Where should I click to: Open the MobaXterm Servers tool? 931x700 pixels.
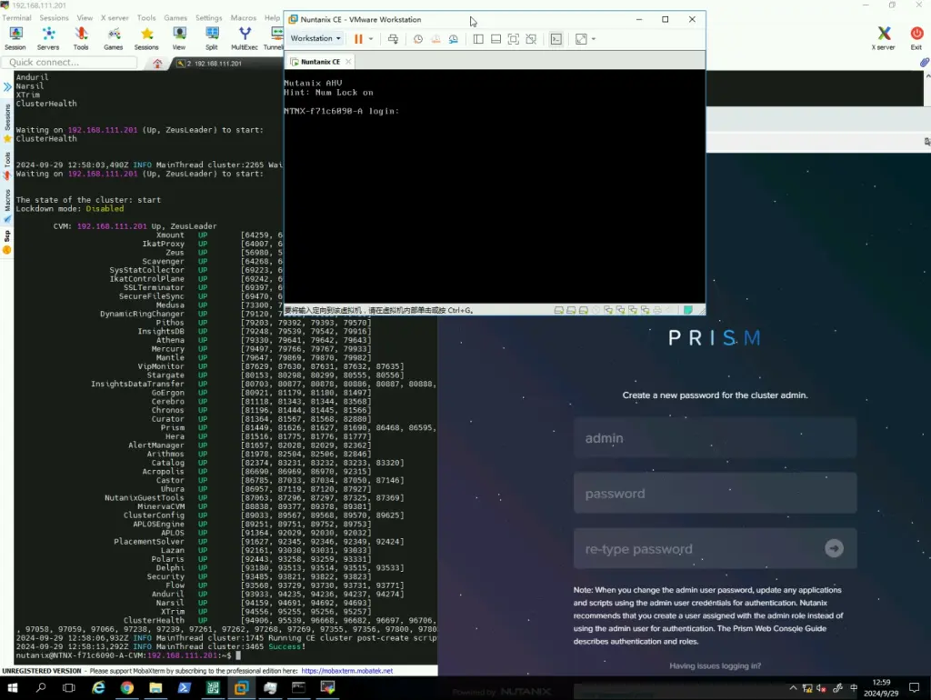tap(48, 38)
